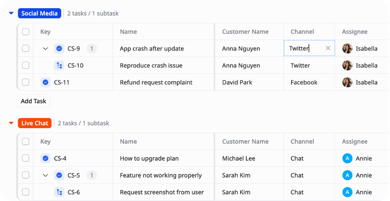This screenshot has height=201, width=390.
Task: Click the task type icon beside CS-11
Action: 46,82
